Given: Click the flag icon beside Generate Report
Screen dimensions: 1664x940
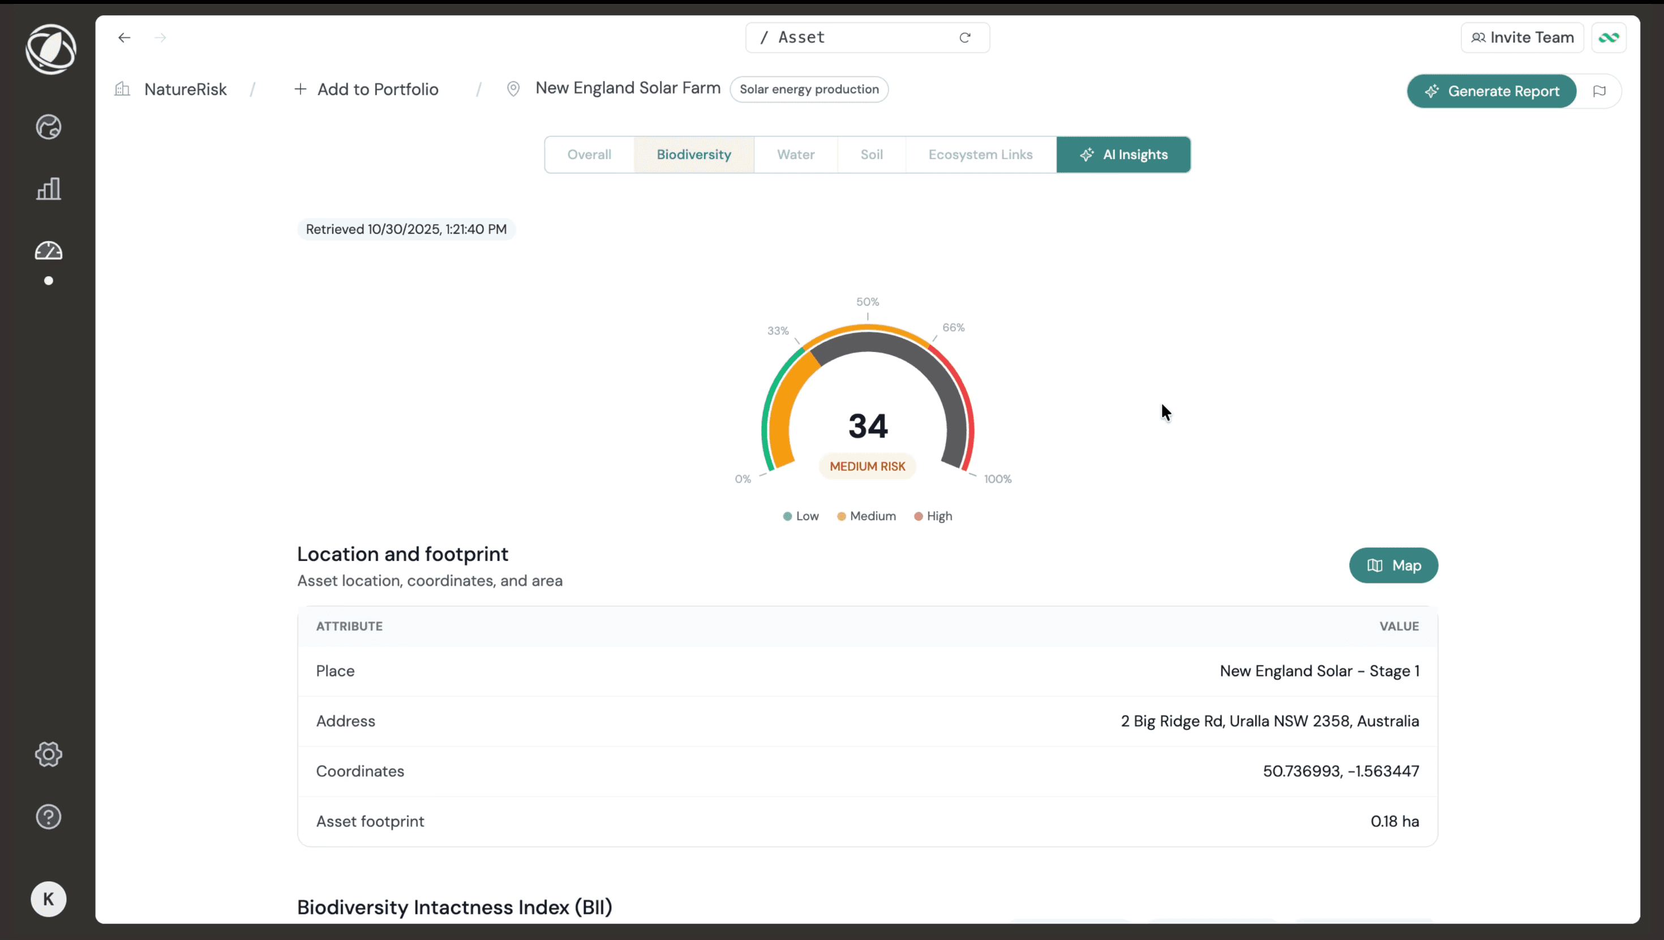Looking at the screenshot, I should click(1599, 91).
